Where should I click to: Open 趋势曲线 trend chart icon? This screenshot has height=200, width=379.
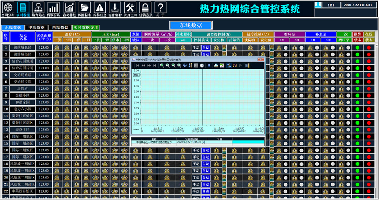[69, 8]
